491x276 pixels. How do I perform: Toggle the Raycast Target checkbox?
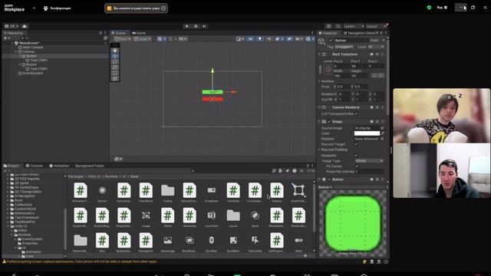point(356,144)
